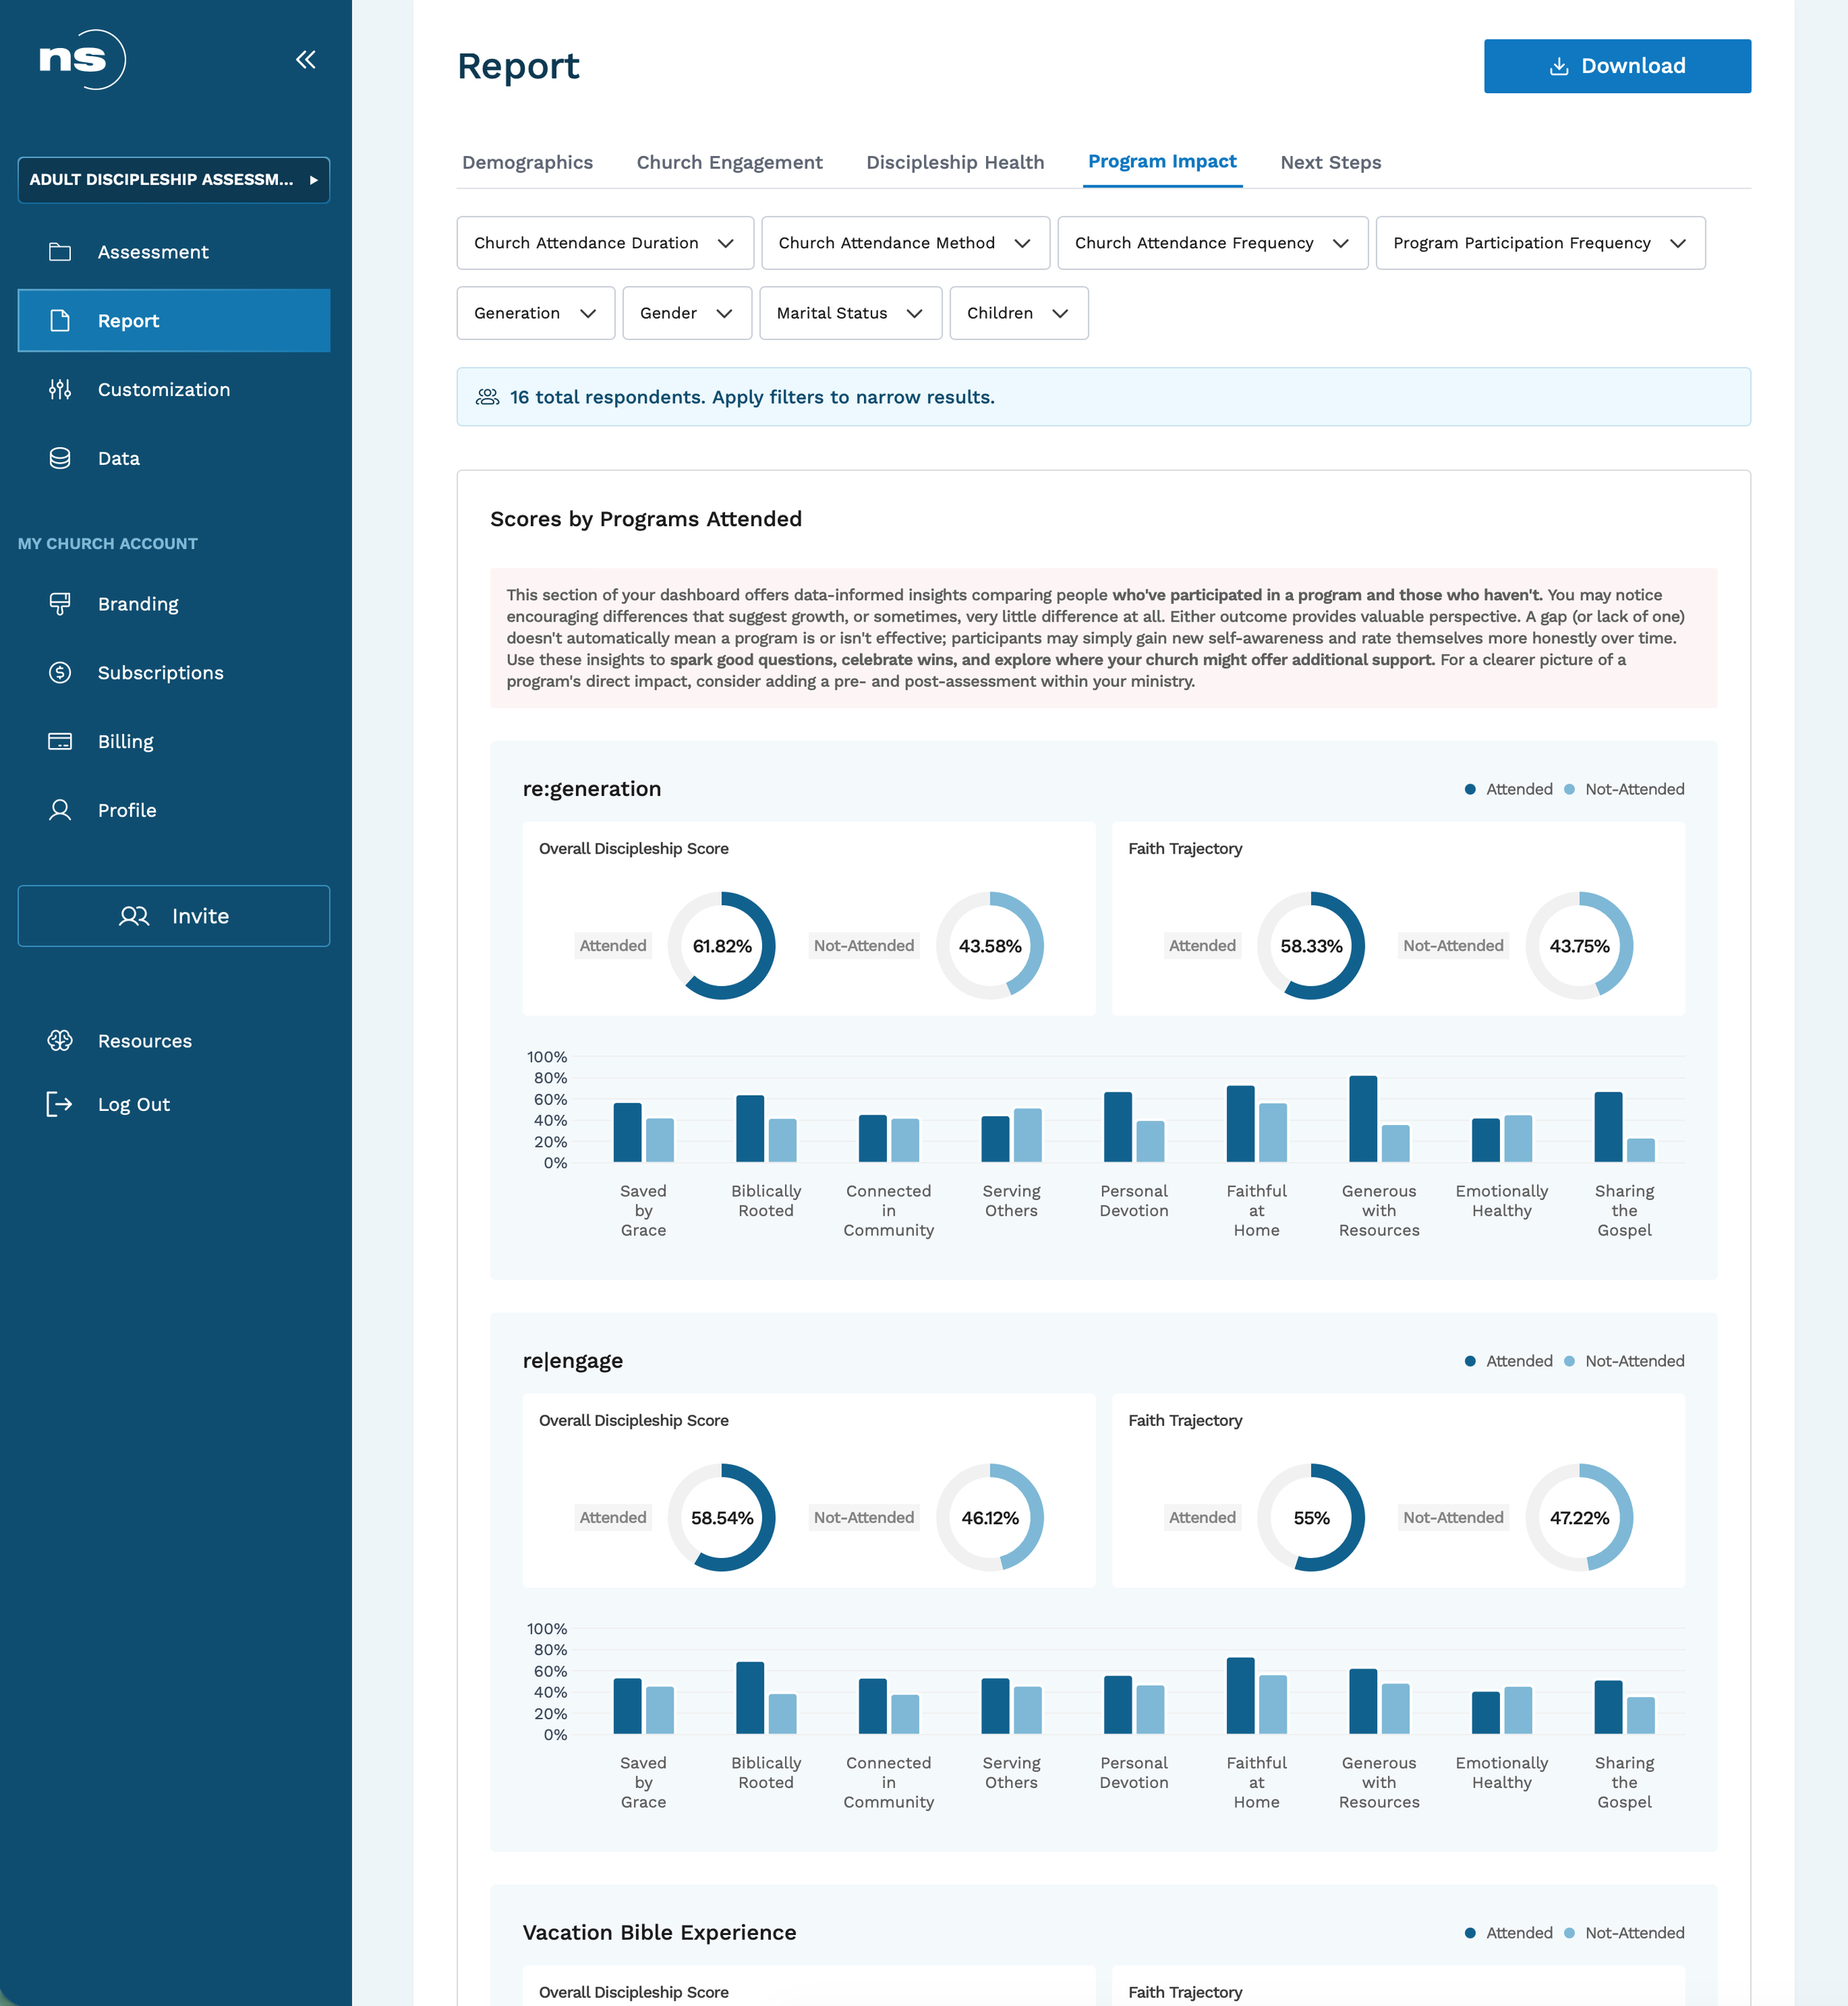This screenshot has width=1848, height=2006.
Task: Open the Billing page
Action: [x=174, y=742]
